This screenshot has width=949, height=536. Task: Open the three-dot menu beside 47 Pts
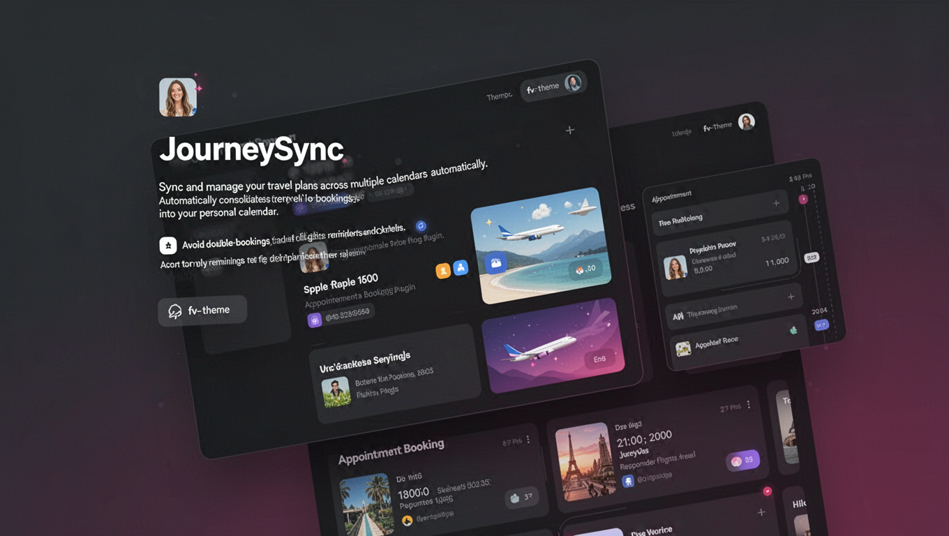pyautogui.click(x=528, y=440)
